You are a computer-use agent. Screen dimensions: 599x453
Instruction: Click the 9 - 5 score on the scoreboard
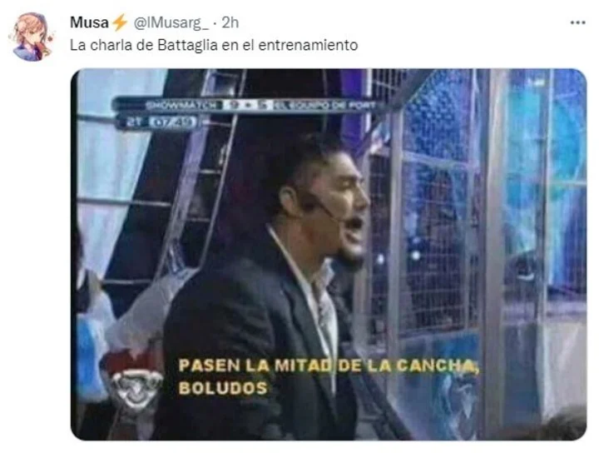pos(248,105)
